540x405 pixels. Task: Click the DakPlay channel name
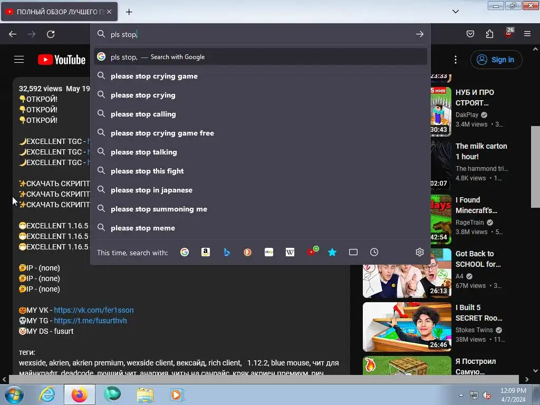(467, 114)
